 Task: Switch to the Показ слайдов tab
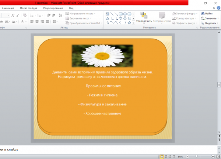pos(28,8)
